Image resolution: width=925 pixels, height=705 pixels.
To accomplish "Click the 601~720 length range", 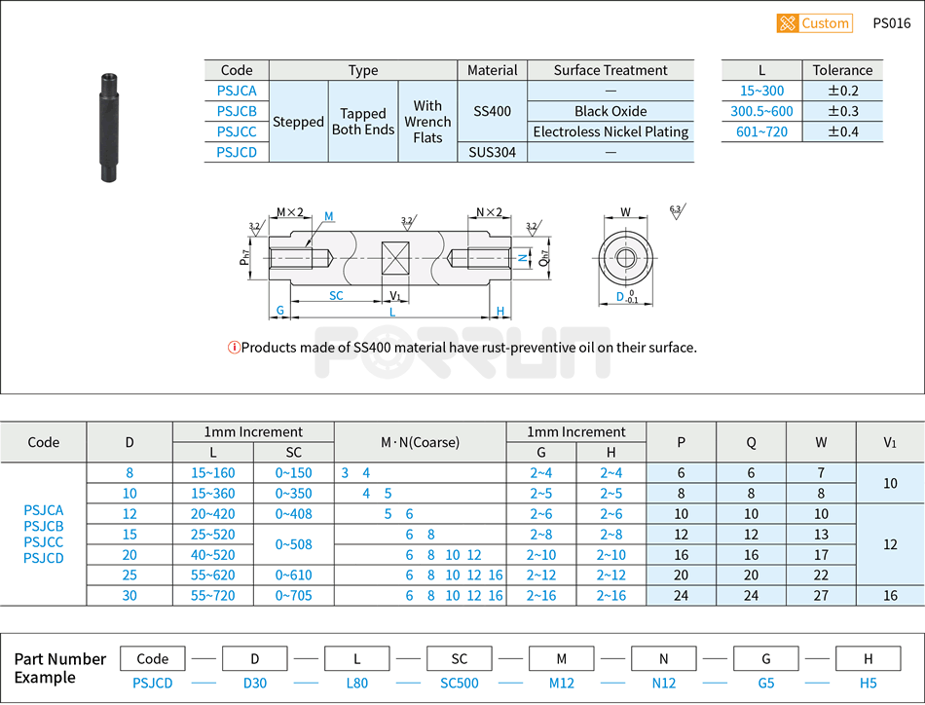I will click(x=760, y=131).
